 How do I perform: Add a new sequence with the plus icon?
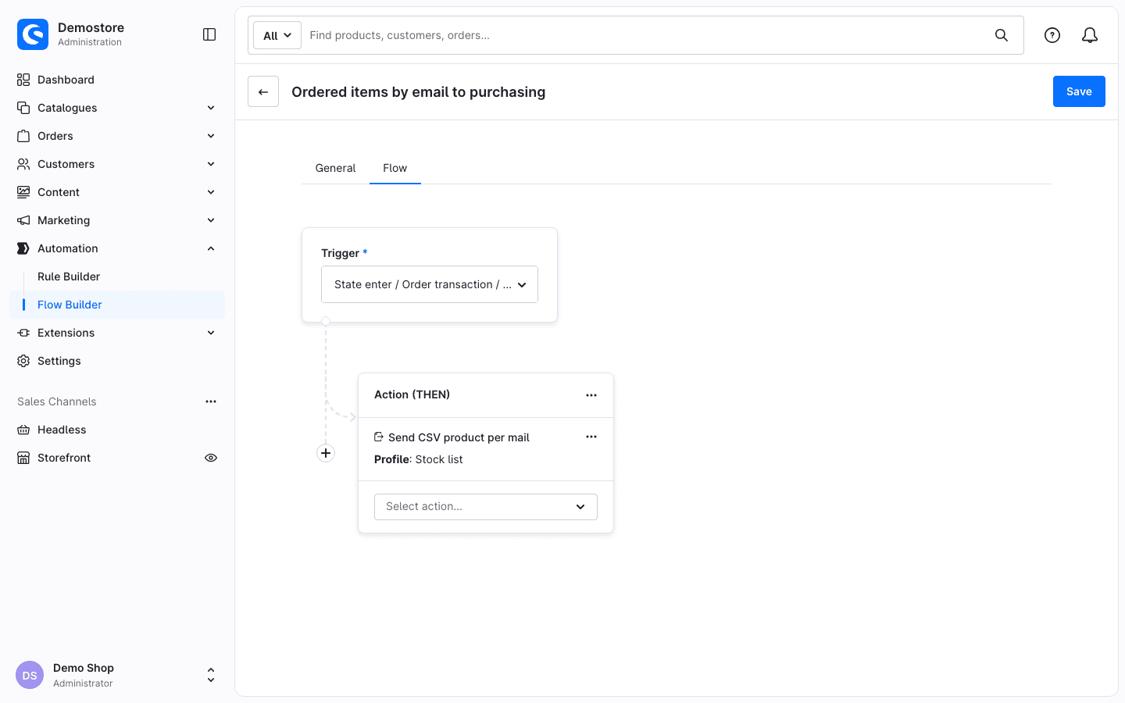tap(326, 453)
